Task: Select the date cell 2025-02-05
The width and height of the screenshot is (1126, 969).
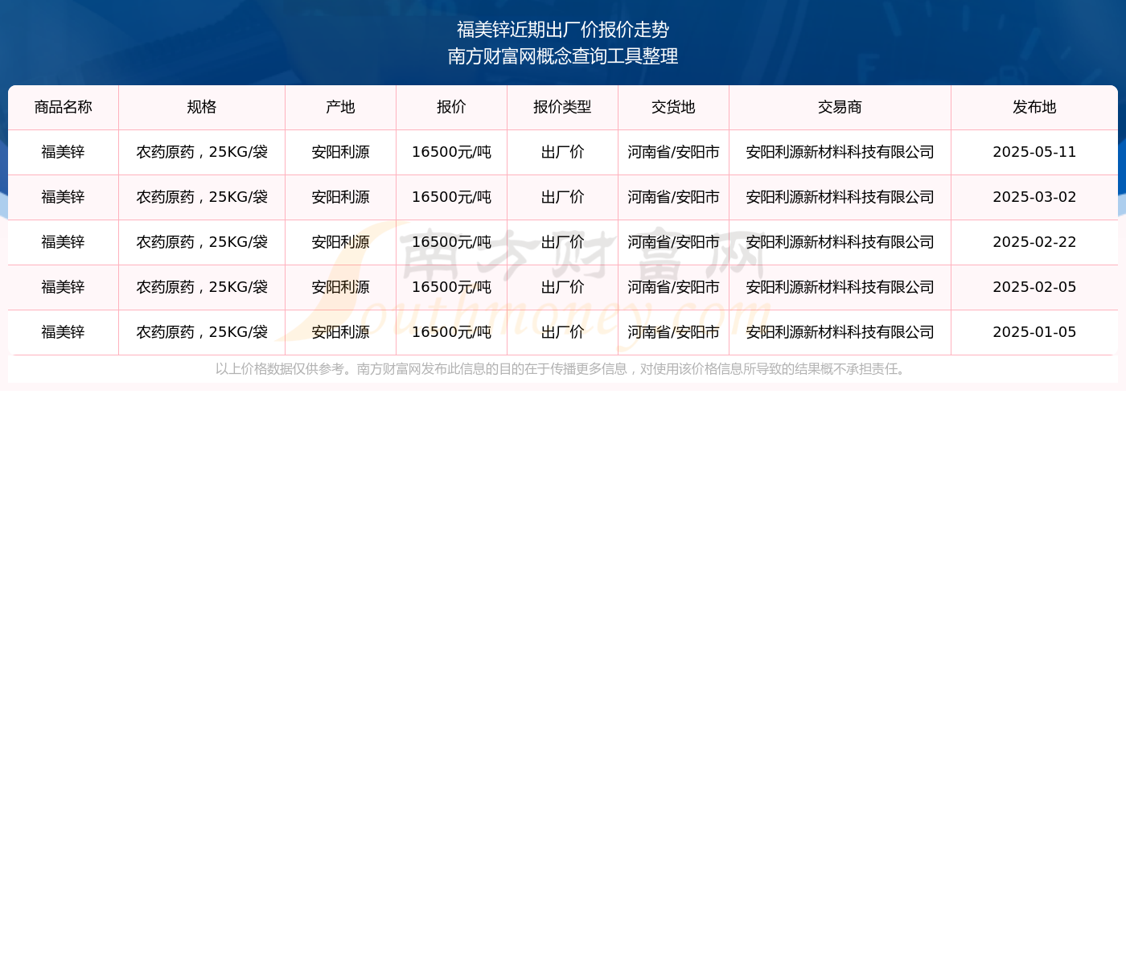Action: tap(1035, 288)
